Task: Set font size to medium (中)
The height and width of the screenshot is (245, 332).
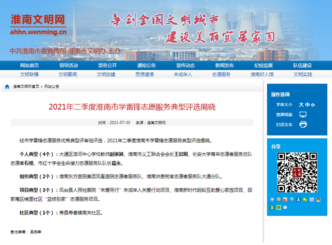Action: (307, 104)
